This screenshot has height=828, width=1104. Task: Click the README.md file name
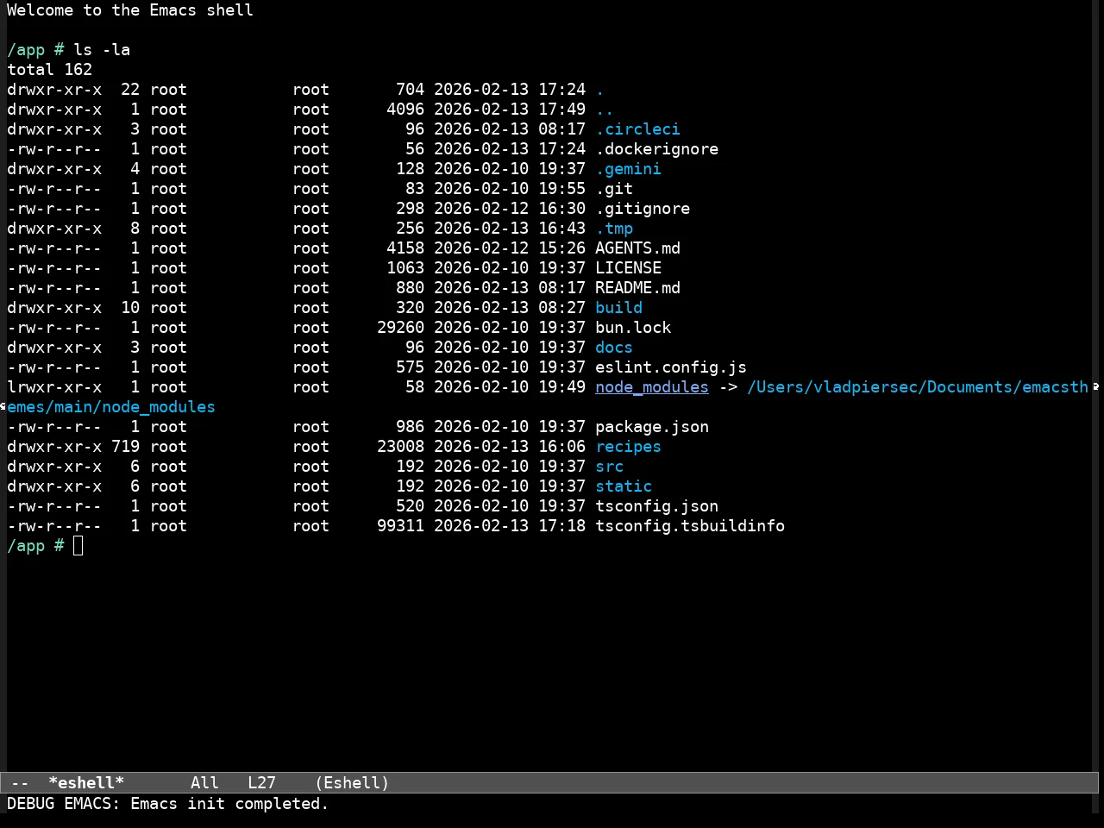637,288
